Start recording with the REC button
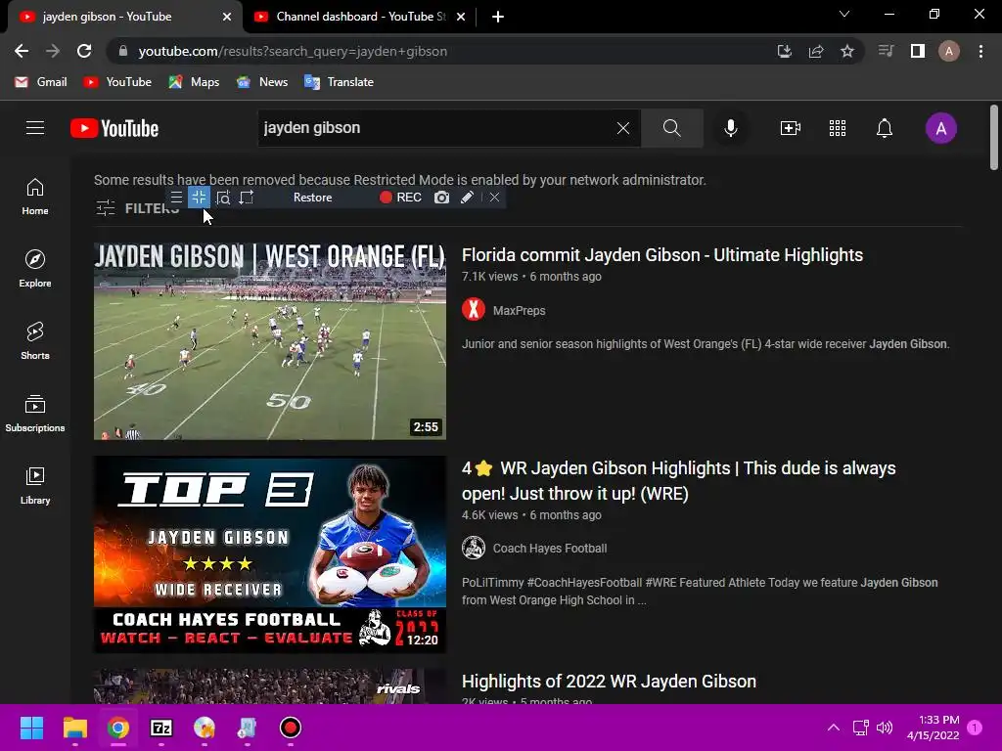The width and height of the screenshot is (1002, 751). pos(400,198)
